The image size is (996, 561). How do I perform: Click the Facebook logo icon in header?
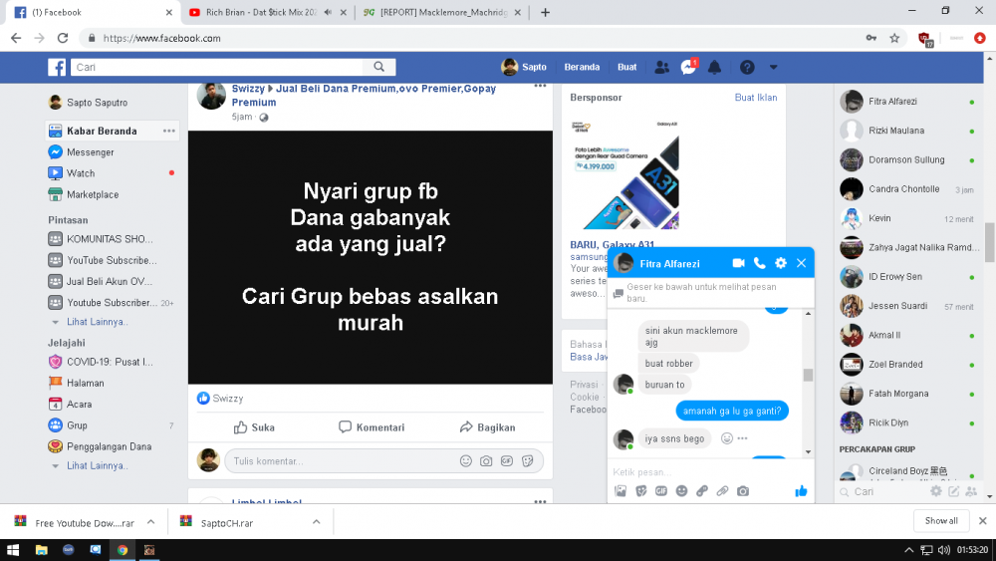pyautogui.click(x=57, y=67)
